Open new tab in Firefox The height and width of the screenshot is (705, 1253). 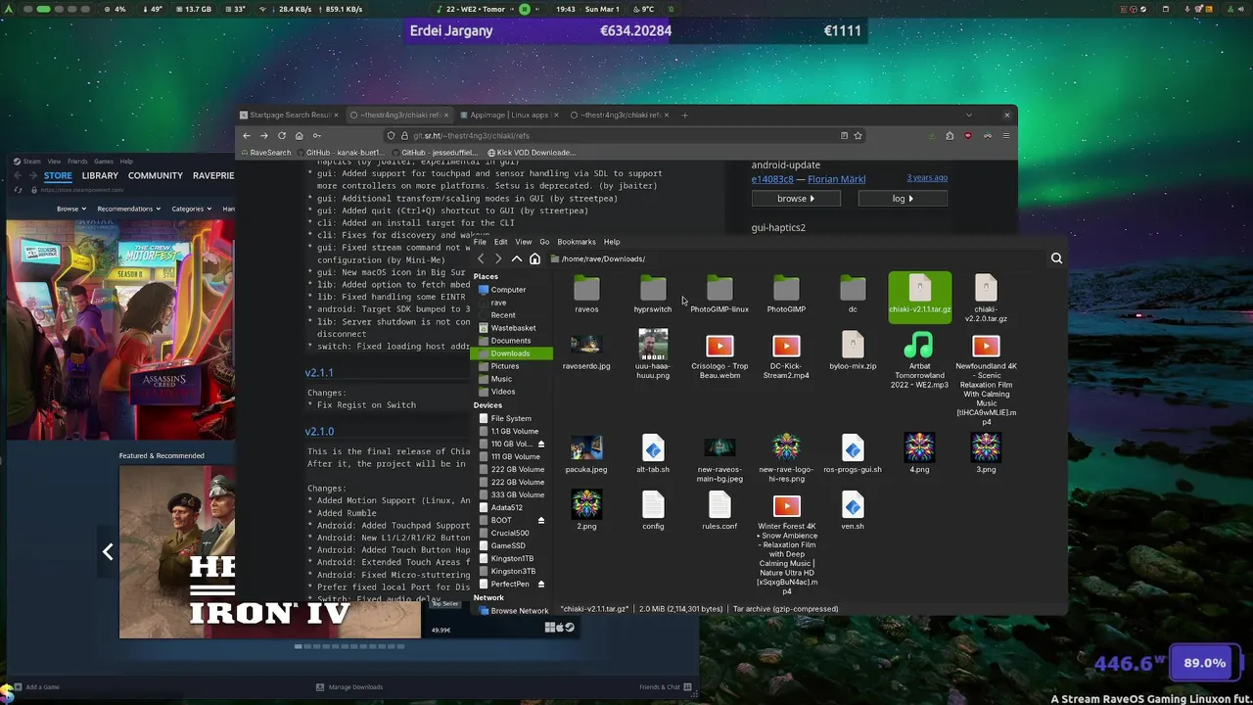tap(685, 115)
